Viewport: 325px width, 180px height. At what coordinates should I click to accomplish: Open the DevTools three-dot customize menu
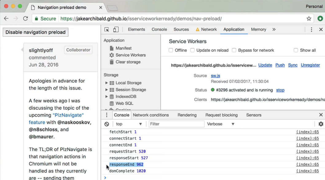[x=311, y=30]
